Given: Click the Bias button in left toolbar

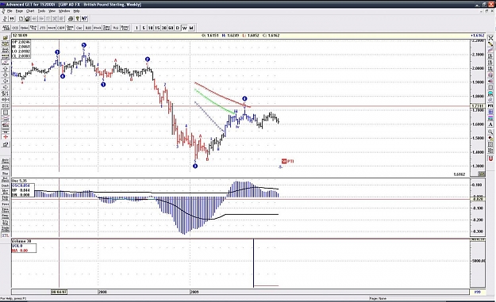Looking at the screenshot, I should 6,174.
